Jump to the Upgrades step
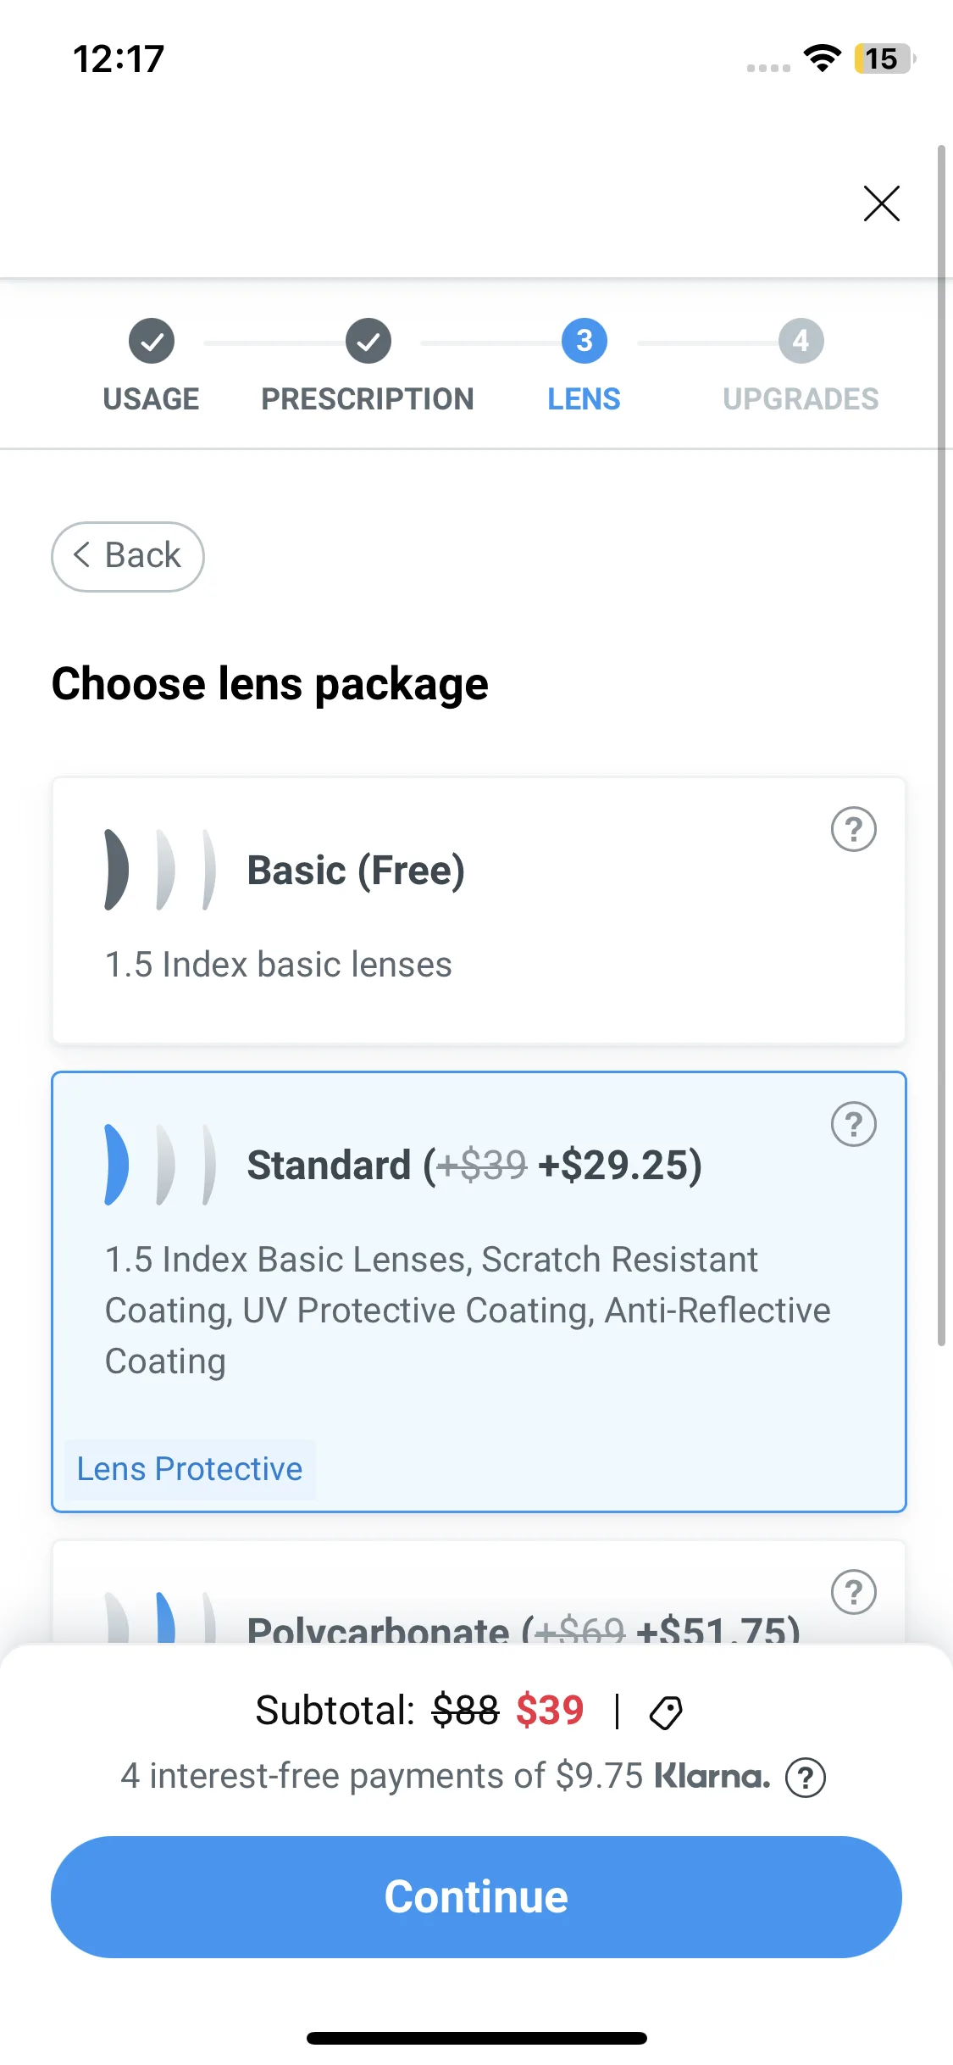Screen dimensions: 953x2065 (x=801, y=365)
